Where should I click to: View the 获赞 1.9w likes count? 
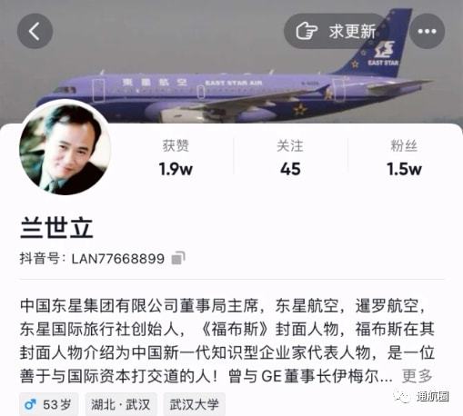(176, 158)
